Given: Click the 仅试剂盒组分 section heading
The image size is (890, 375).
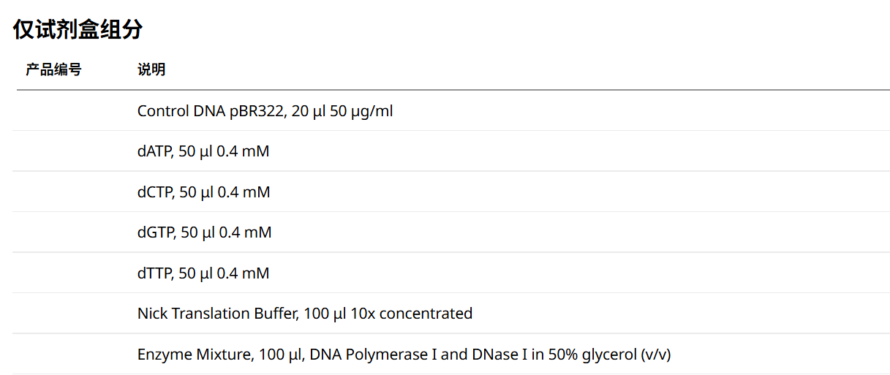Looking at the screenshot, I should coord(78,30).
